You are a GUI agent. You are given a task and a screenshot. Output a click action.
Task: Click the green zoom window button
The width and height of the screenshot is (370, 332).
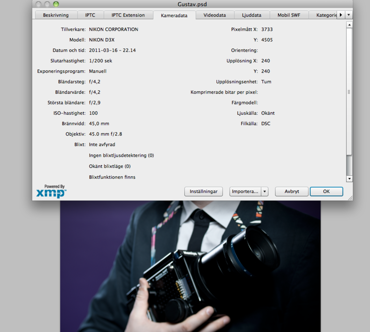point(56,4)
